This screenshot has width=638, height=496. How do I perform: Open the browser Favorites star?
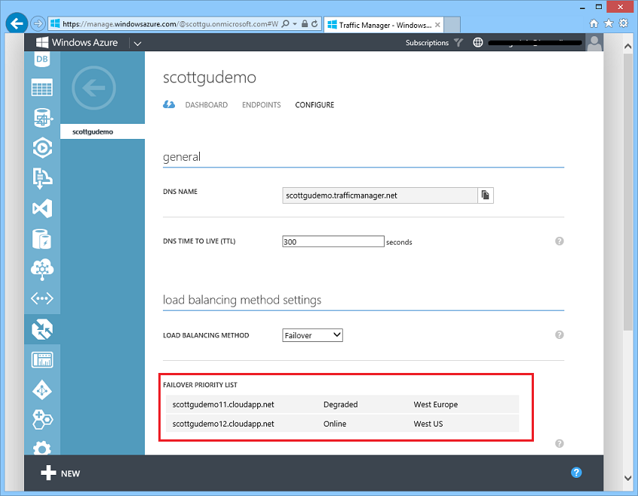click(x=609, y=23)
